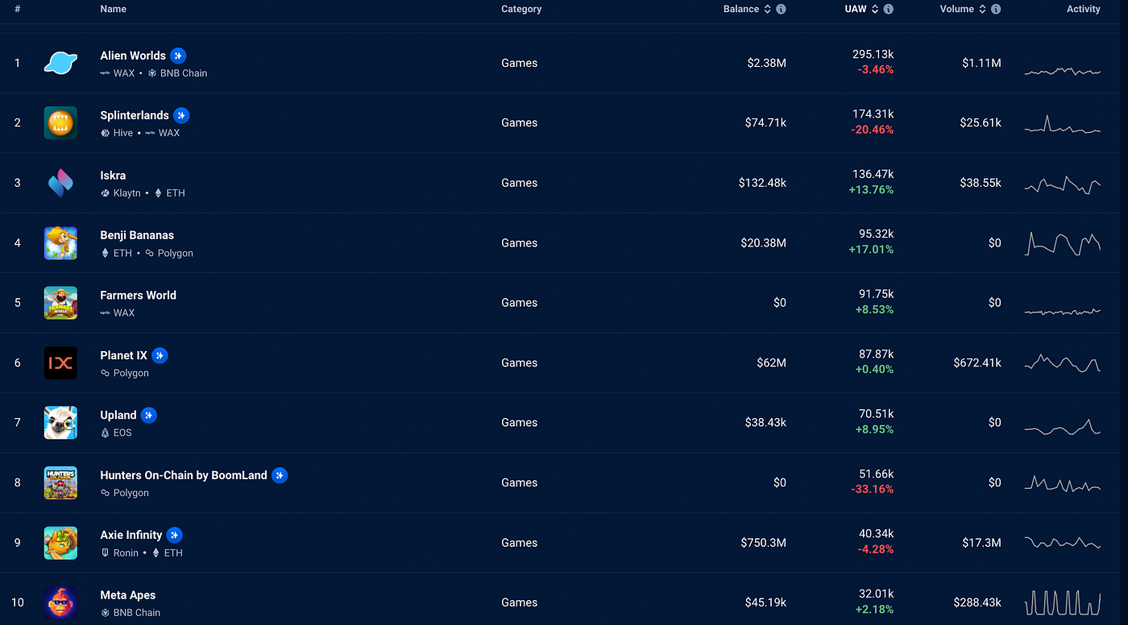Click the Activity column header
The width and height of the screenshot is (1128, 625).
[x=1083, y=9]
